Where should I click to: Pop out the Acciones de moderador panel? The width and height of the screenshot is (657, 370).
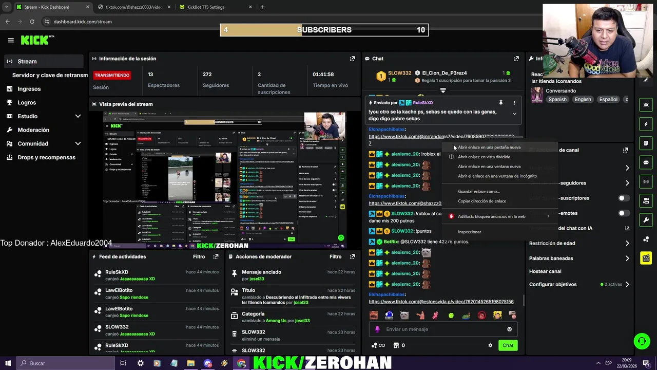(352, 256)
